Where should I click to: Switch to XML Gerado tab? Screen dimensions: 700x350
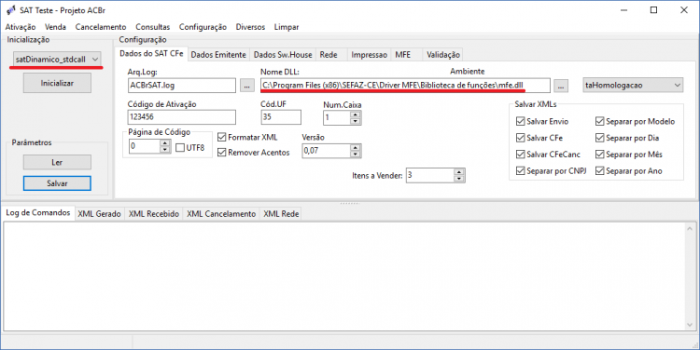click(100, 214)
